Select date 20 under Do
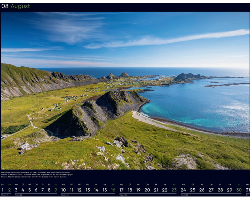This screenshot has height=200, width=250. coord(147,190)
